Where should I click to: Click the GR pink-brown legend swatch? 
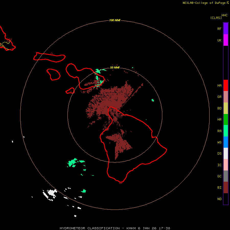226,97
